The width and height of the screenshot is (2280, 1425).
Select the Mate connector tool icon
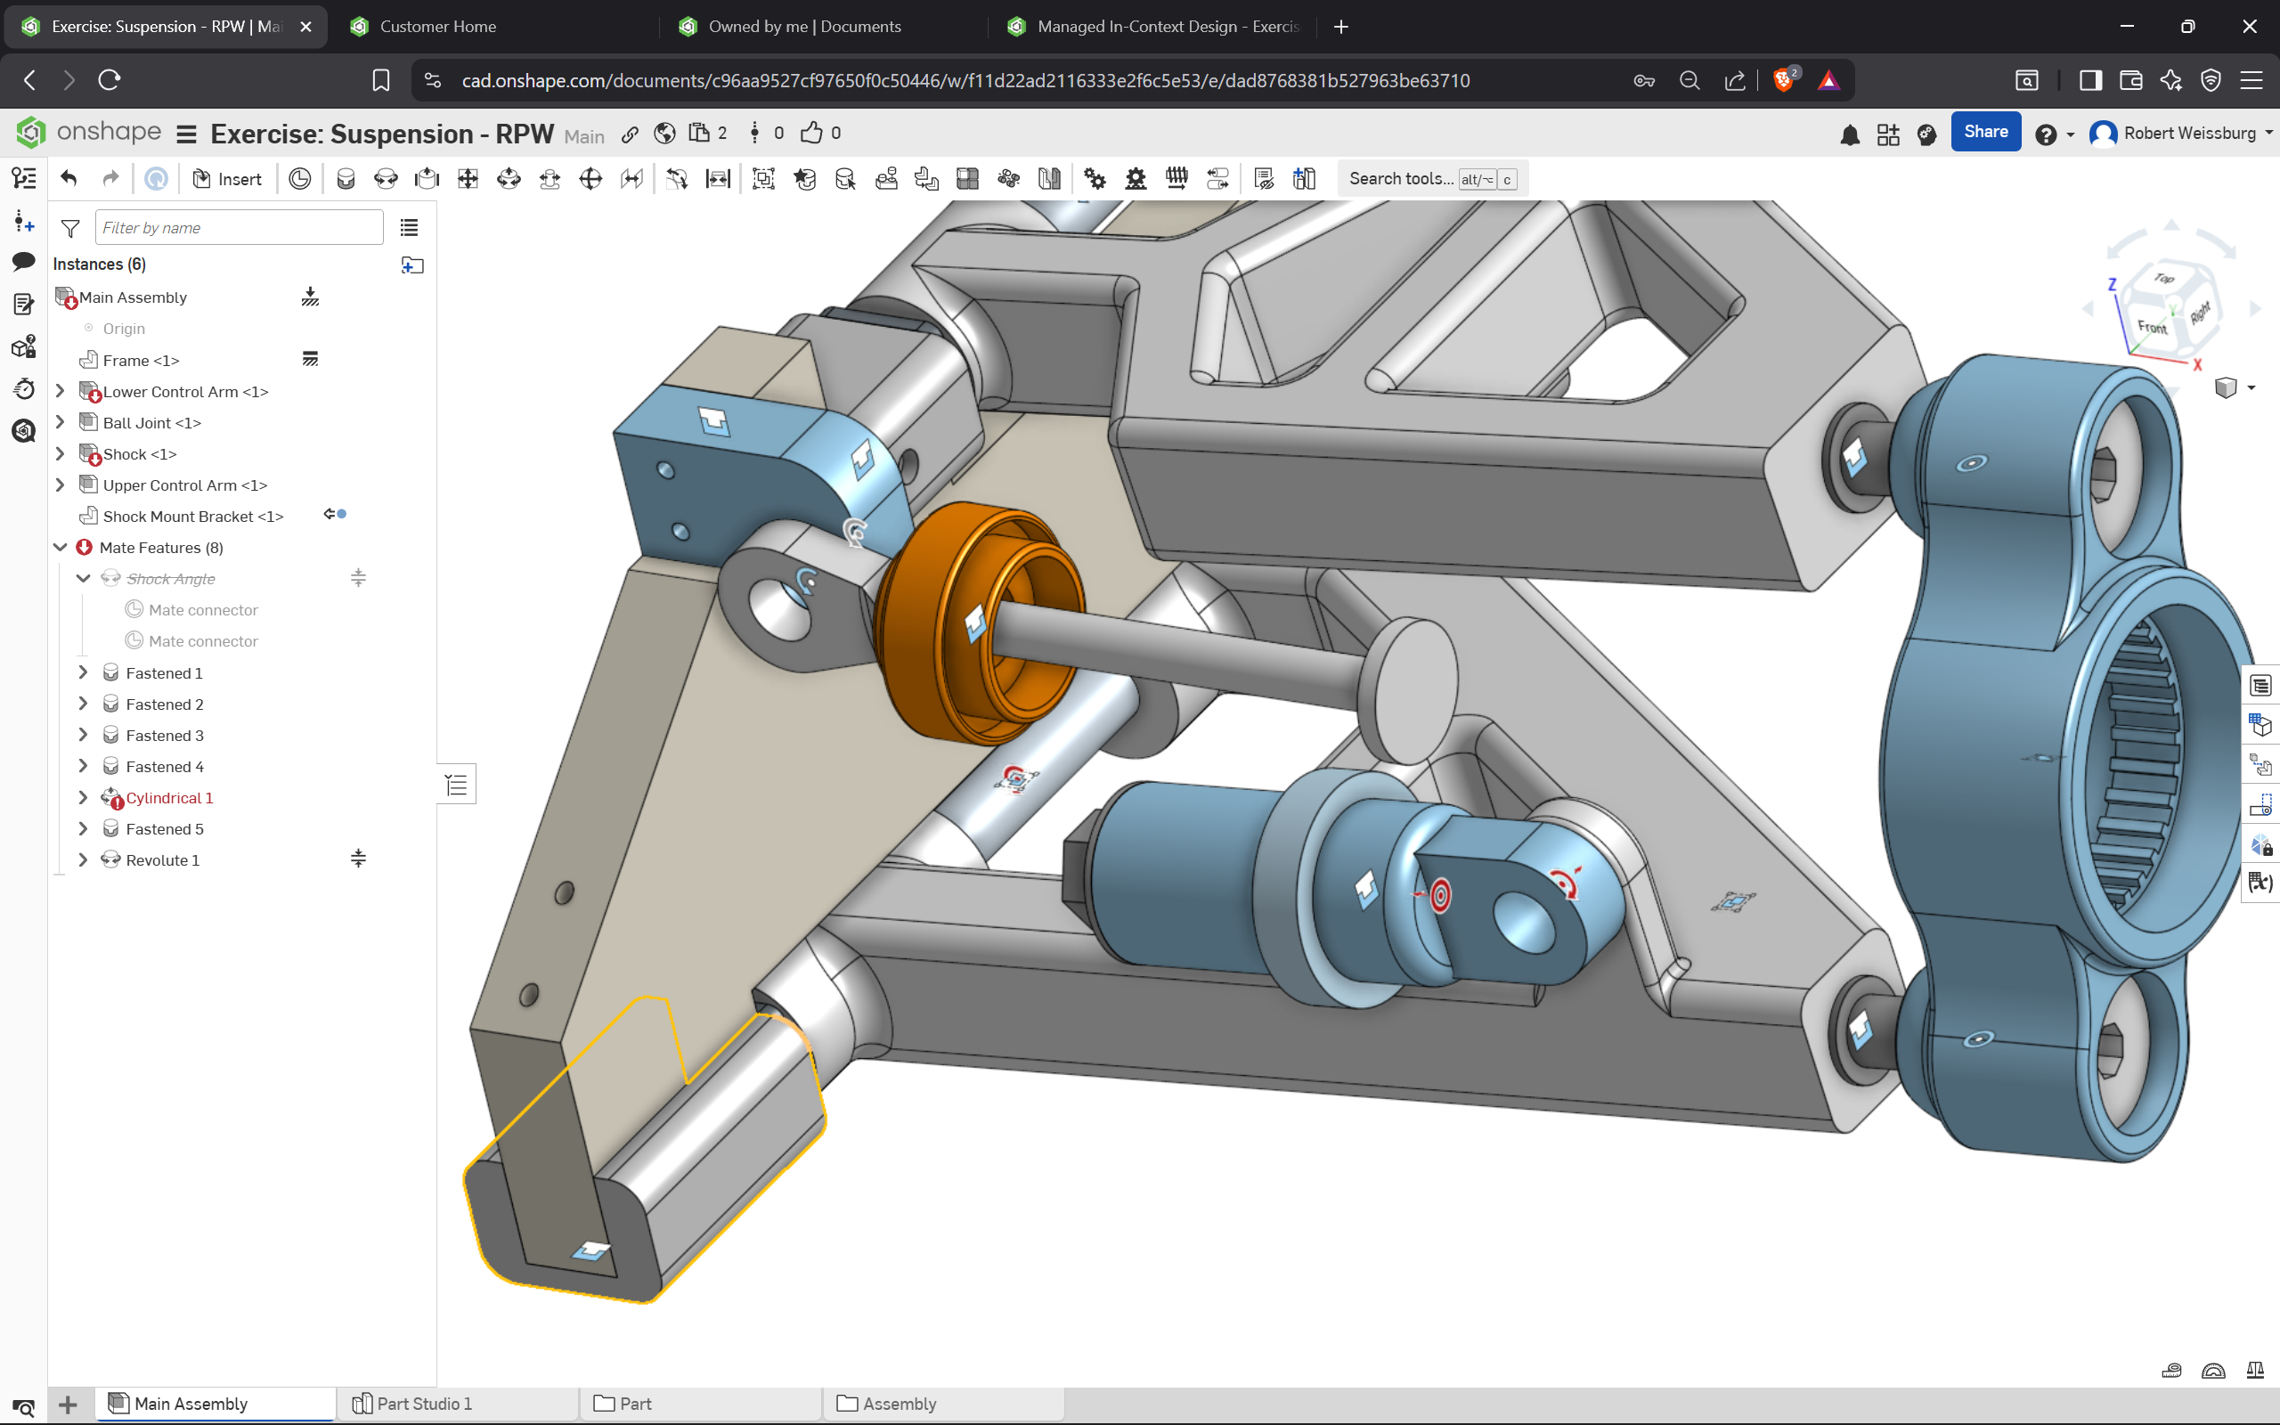[x=299, y=178]
